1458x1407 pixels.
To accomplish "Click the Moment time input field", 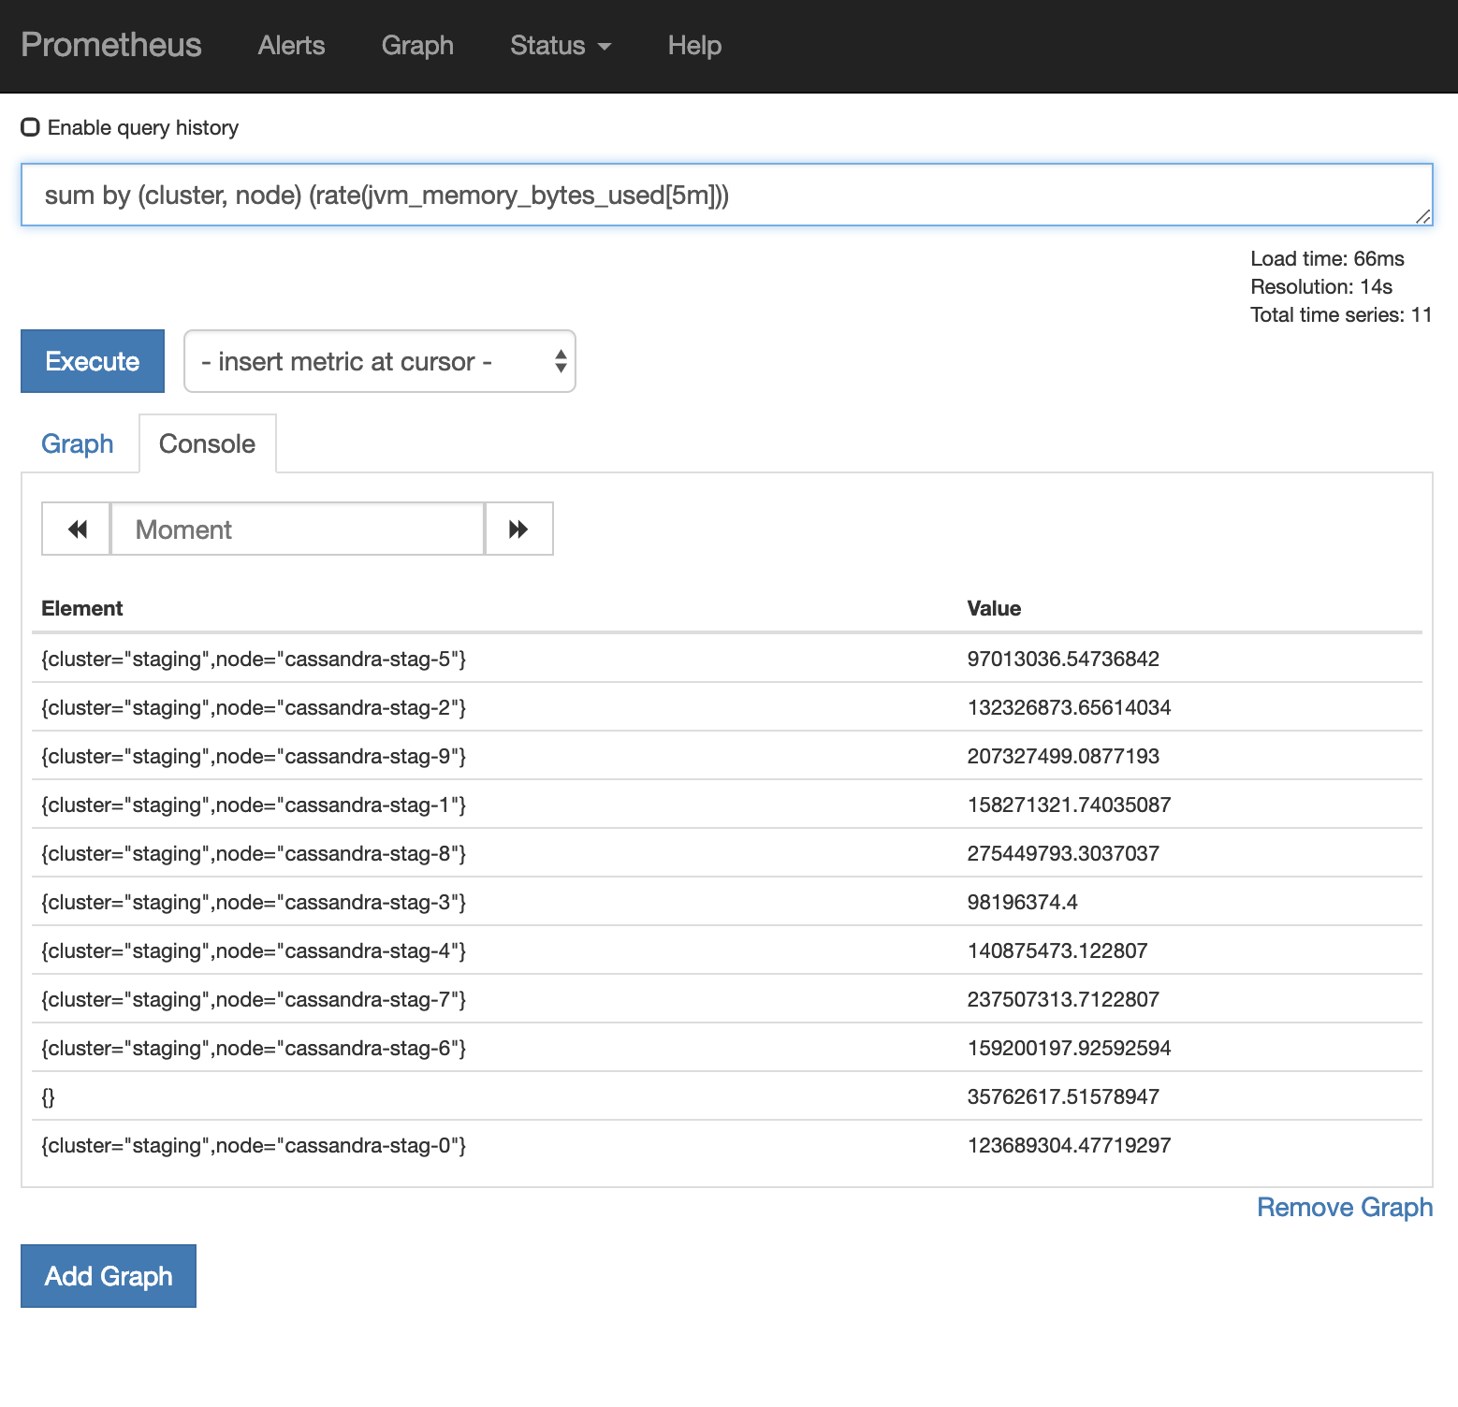I will point(298,529).
